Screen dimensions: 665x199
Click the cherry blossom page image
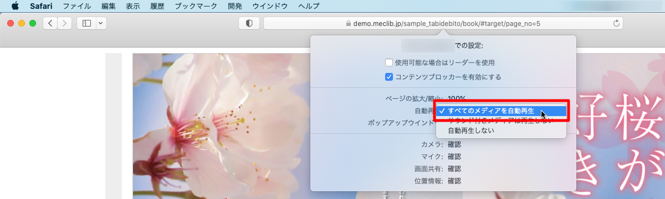[222, 126]
